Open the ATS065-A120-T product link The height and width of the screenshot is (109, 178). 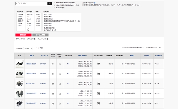(31, 64)
